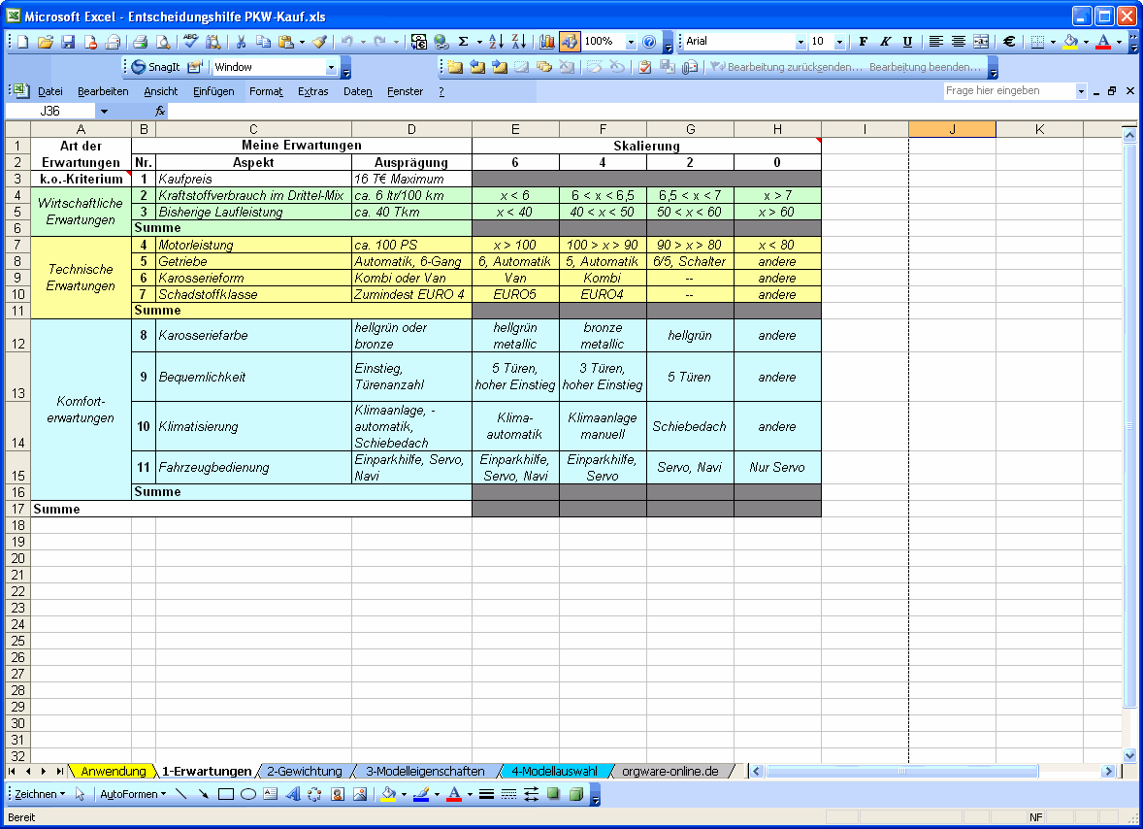
Task: Open the Extras menu
Action: pyautogui.click(x=312, y=91)
